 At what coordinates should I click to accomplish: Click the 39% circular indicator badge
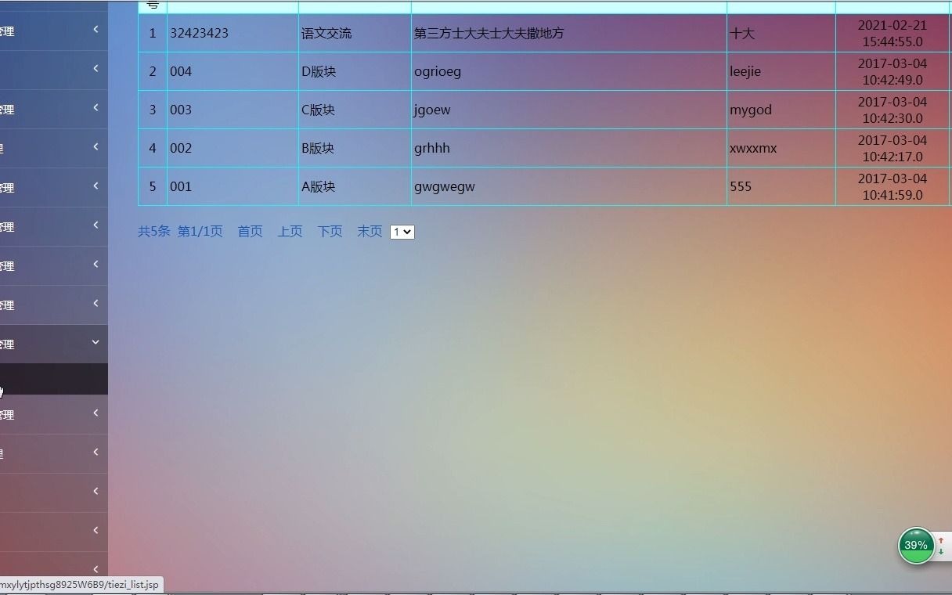point(915,545)
